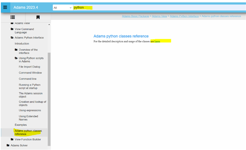246x150 pixels.
Task: Collapse the Using Python scripts in Adams folder icon
Action: [x=16, y=58]
